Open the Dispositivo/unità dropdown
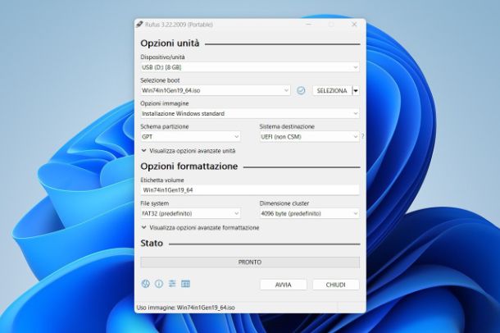The height and width of the screenshot is (333, 500). pos(250,67)
